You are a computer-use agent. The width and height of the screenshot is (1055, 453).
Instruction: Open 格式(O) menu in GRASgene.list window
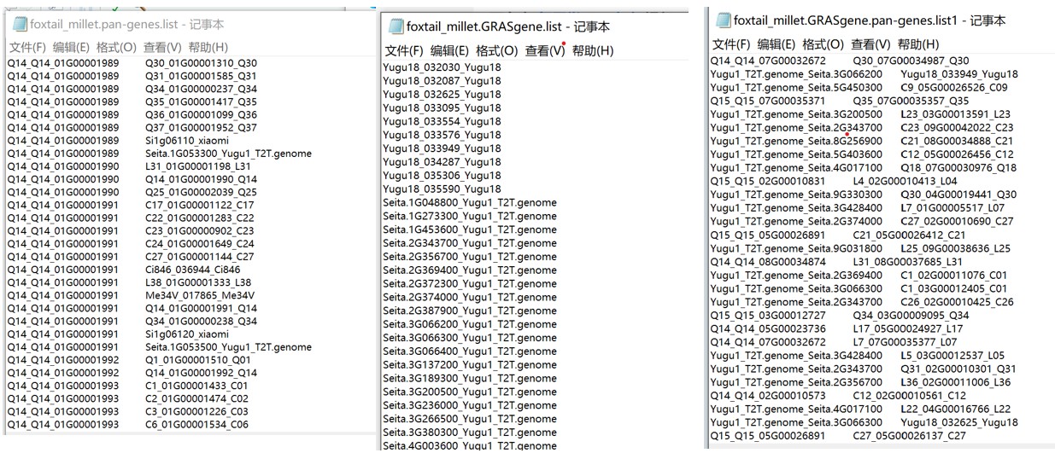pos(497,50)
